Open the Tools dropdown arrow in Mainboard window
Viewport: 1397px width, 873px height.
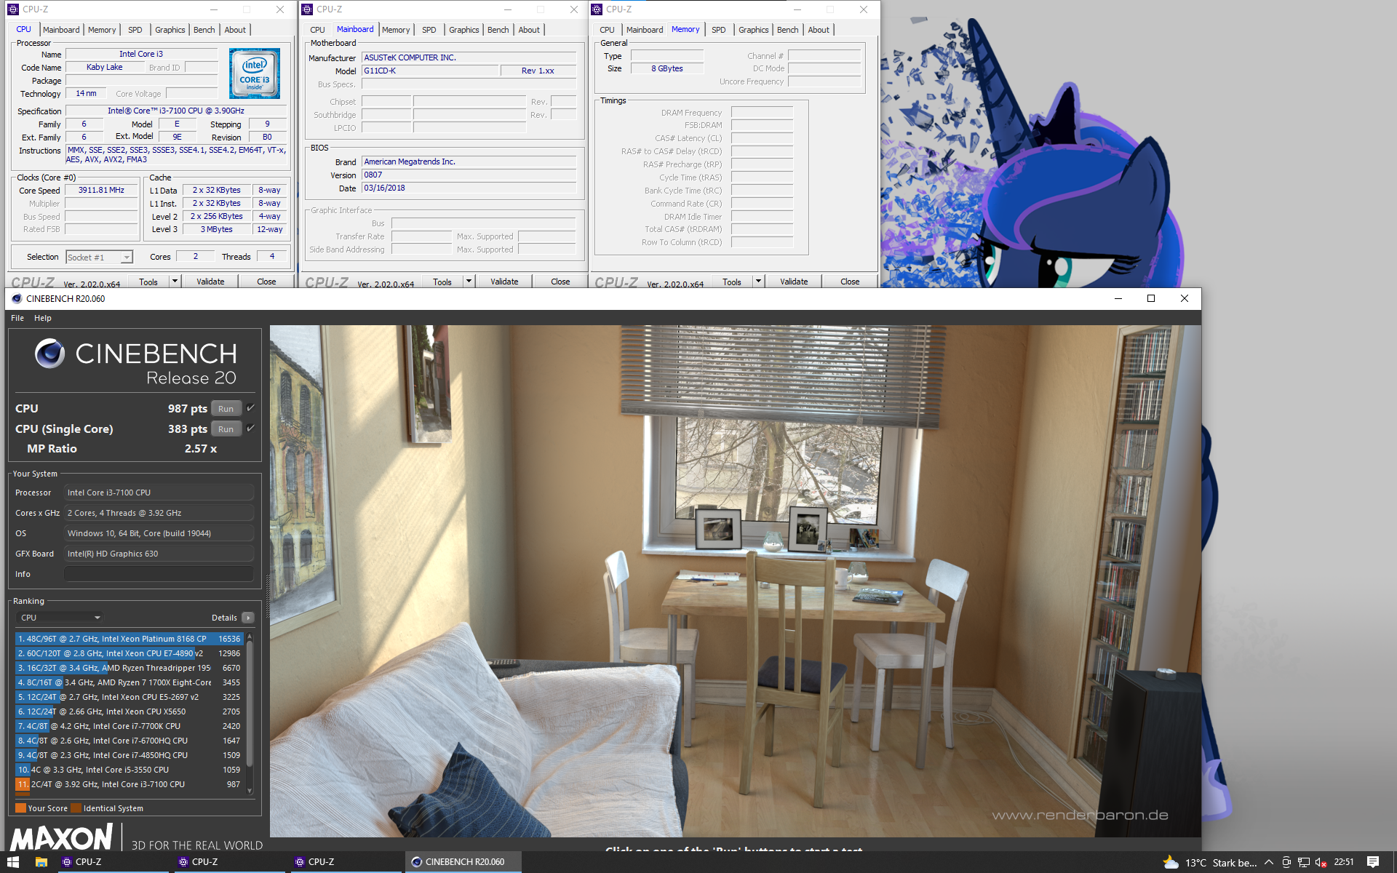pyautogui.click(x=469, y=282)
